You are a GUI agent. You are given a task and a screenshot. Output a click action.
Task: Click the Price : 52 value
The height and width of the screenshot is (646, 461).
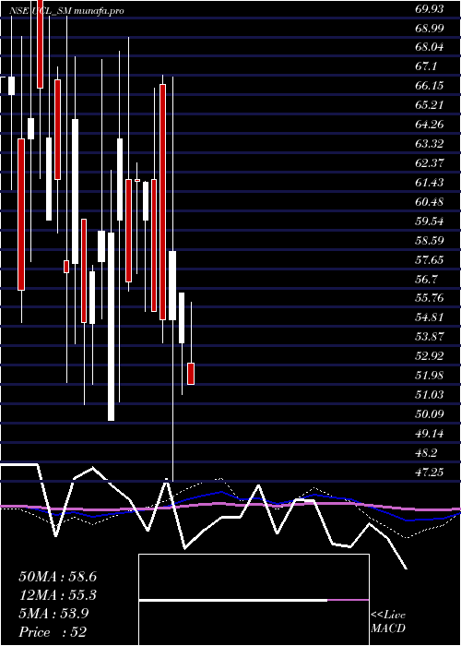pyautogui.click(x=53, y=632)
